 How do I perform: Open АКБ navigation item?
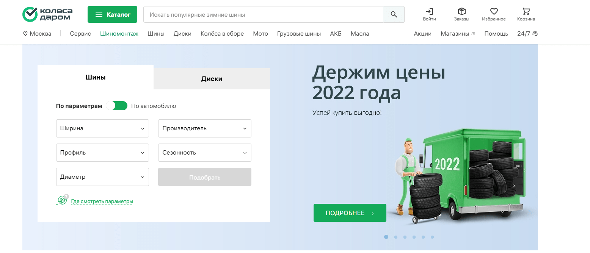(x=336, y=33)
